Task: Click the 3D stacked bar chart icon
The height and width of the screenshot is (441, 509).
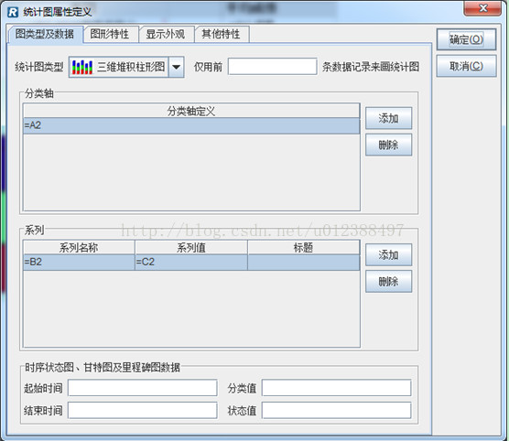Action: coord(82,67)
